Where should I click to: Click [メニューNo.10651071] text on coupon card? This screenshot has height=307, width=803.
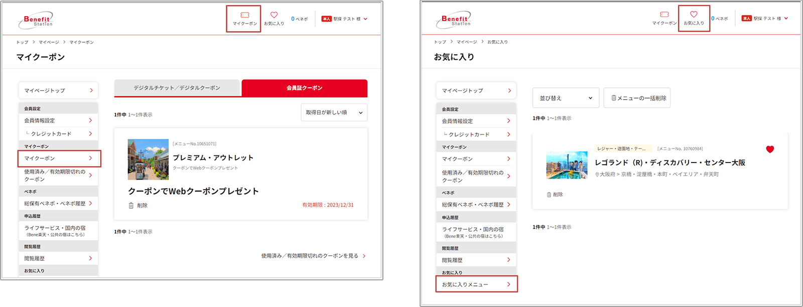[x=194, y=144]
